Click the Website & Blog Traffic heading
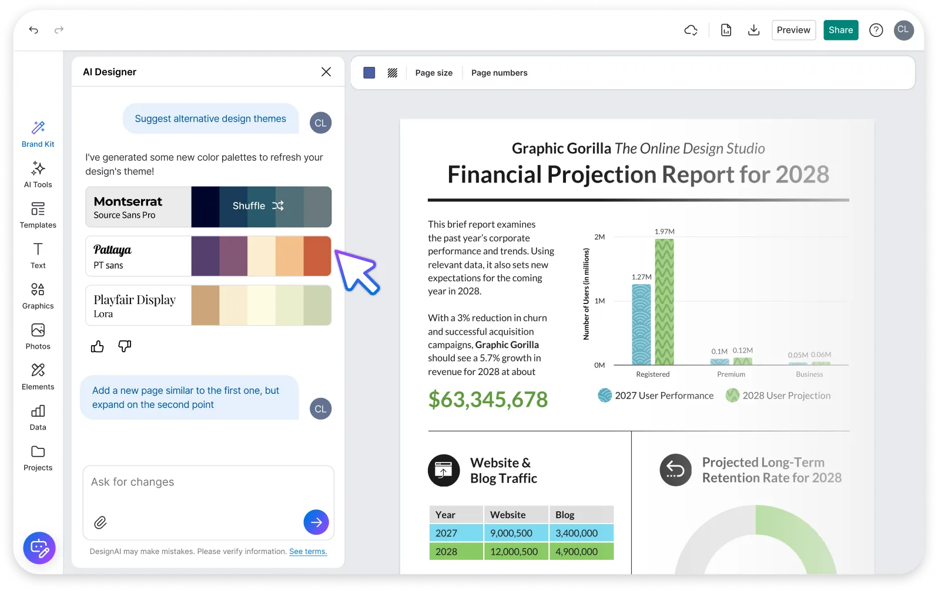The width and height of the screenshot is (938, 591). coord(504,471)
